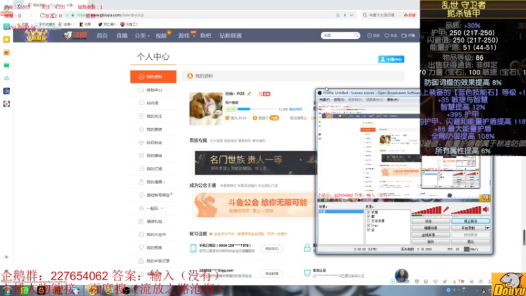Adjust OBS desktop volume bar
The height and width of the screenshot is (296, 526).
pyautogui.click(x=467, y=210)
